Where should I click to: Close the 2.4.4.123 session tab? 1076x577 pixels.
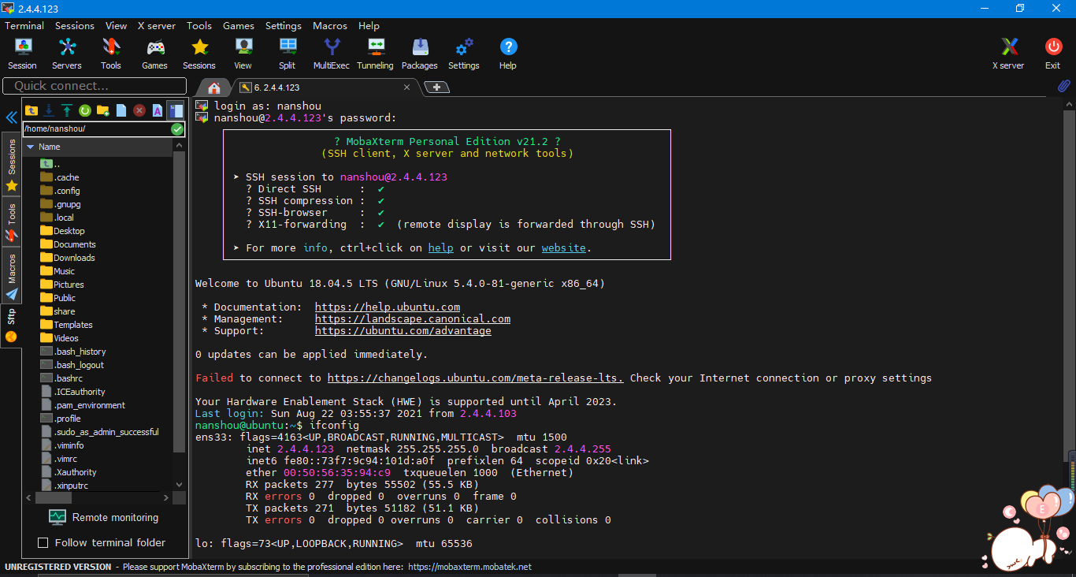click(406, 87)
